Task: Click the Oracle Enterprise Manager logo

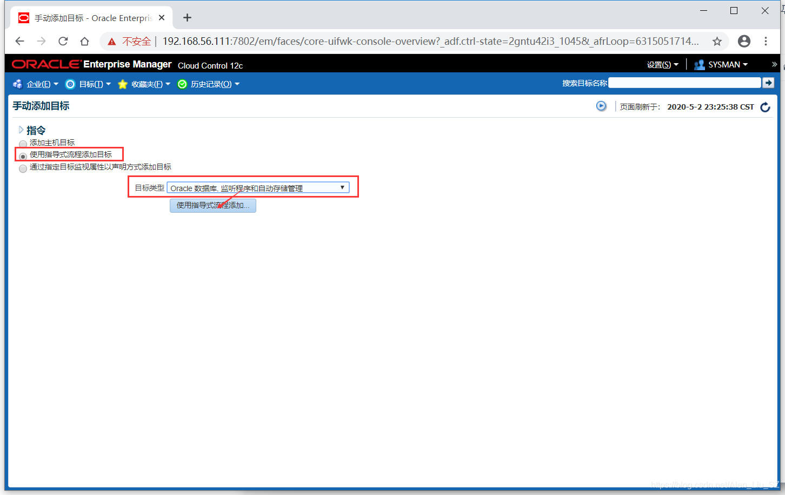Action: (x=92, y=64)
